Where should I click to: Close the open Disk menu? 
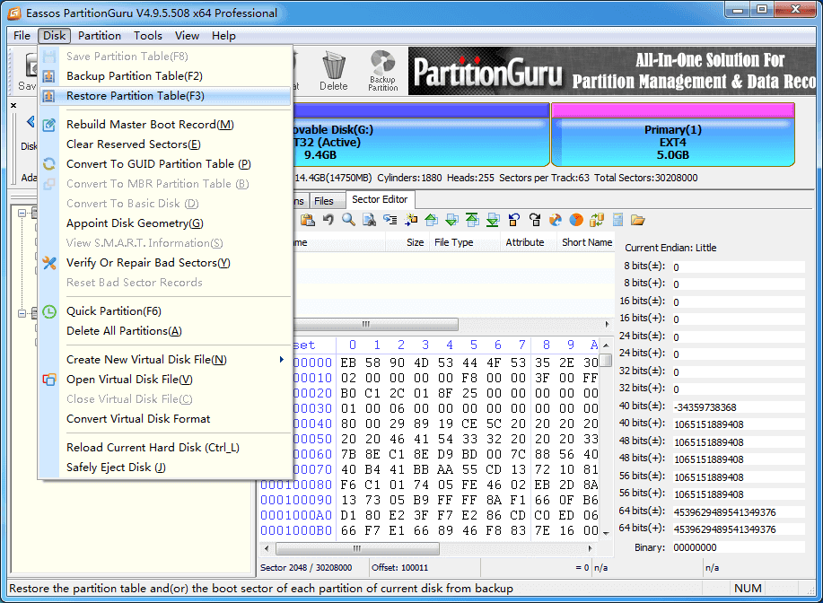tap(54, 36)
